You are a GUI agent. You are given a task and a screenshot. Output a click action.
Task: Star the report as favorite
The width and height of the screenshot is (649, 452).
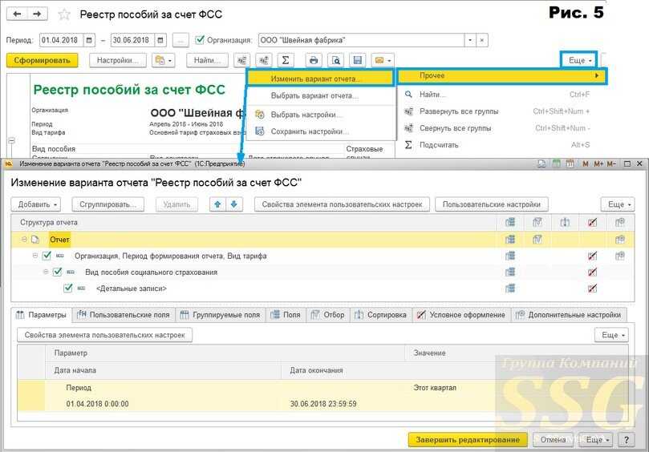[x=64, y=15]
